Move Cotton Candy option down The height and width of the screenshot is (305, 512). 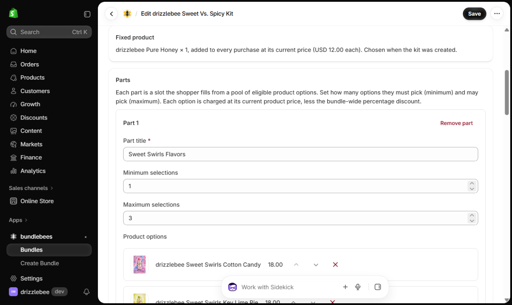[316, 265]
